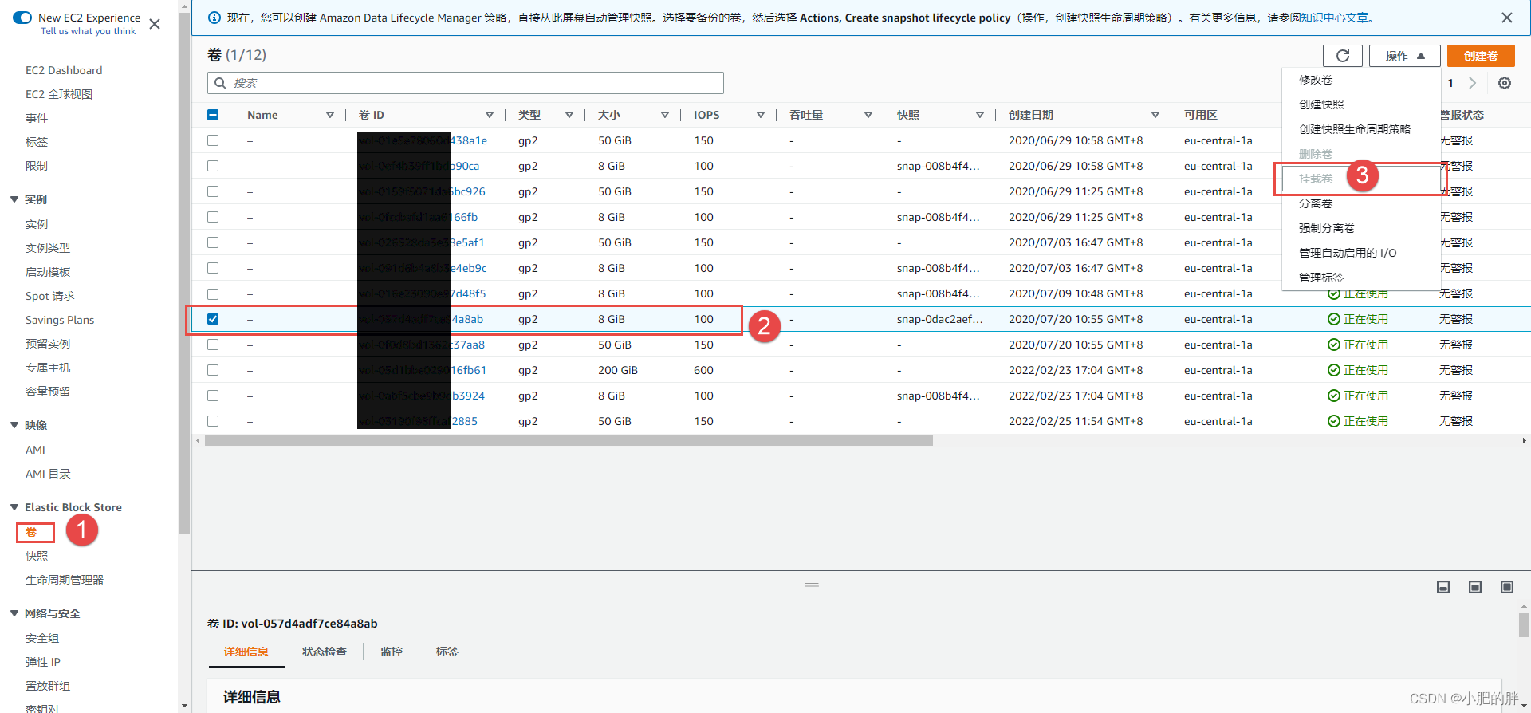Screen dimensions: 1531x713
Task: Open 快照 under Elastic Block Store
Action: click(x=37, y=556)
